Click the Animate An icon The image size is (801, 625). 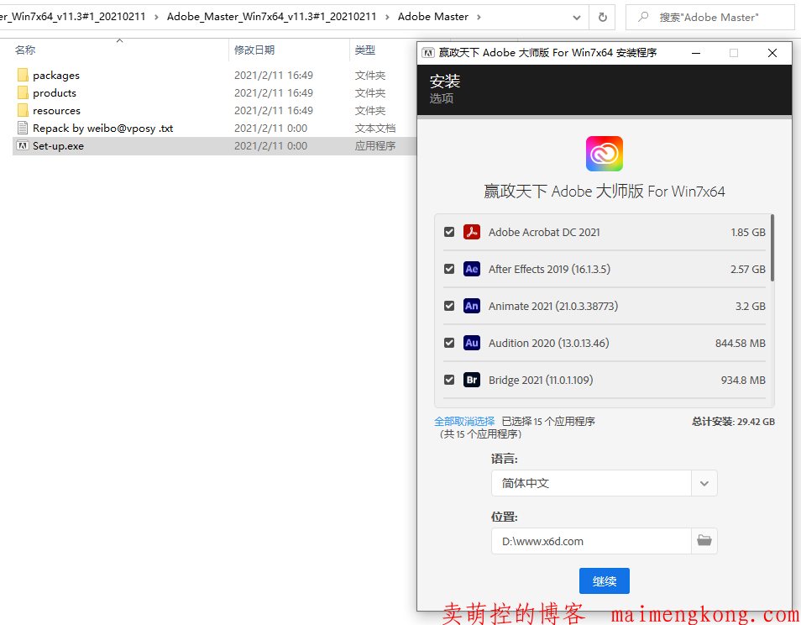pyautogui.click(x=472, y=306)
